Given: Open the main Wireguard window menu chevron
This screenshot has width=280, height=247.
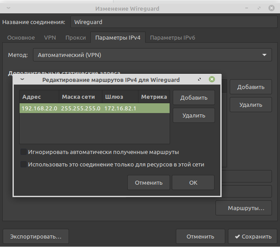Looking at the screenshot, I should (x=8, y=8).
